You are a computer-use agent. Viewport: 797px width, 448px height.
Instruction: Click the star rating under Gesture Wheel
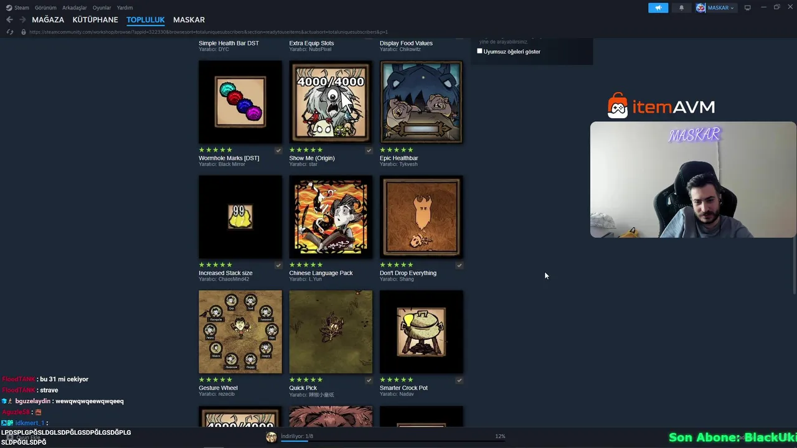pos(215,380)
